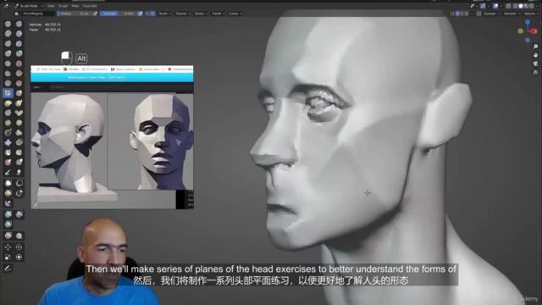Open the Options dropdown
Image resolution: width=542 pixels, height=305 pixels.
pyautogui.click(x=531, y=14)
